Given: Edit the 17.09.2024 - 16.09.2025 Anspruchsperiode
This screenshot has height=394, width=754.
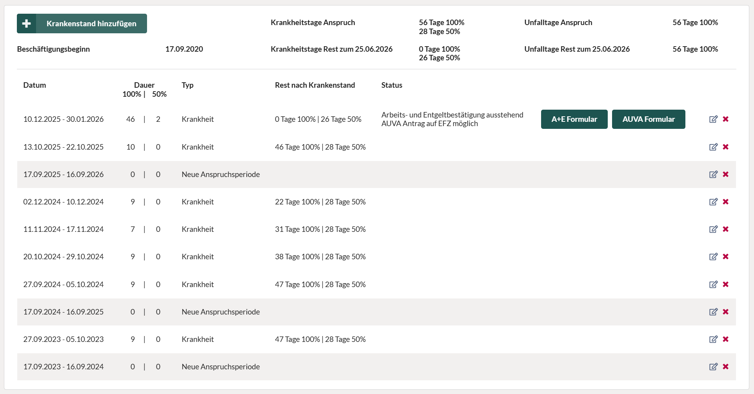Looking at the screenshot, I should coord(713,312).
